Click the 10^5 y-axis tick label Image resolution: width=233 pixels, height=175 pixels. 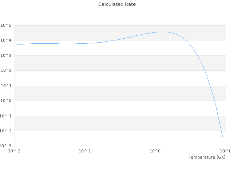(6, 25)
